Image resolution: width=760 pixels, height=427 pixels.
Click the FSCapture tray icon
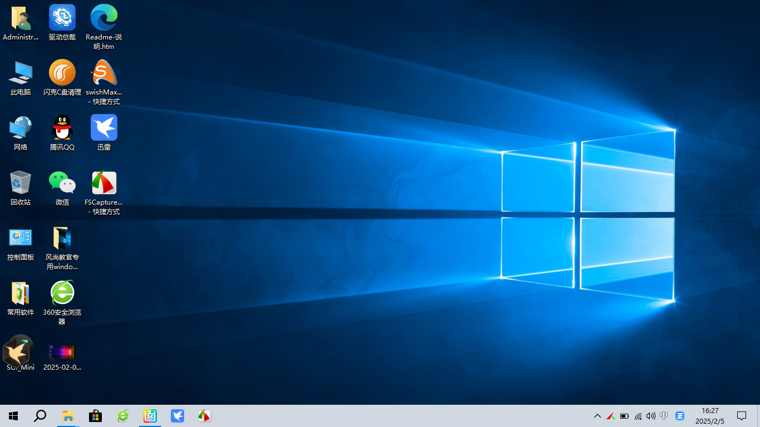[611, 416]
